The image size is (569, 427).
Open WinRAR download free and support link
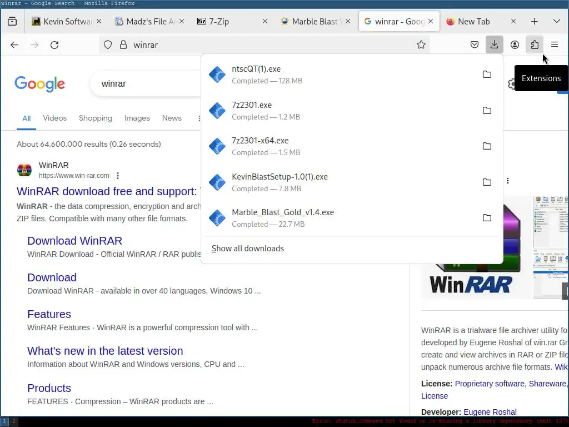pyautogui.click(x=108, y=191)
